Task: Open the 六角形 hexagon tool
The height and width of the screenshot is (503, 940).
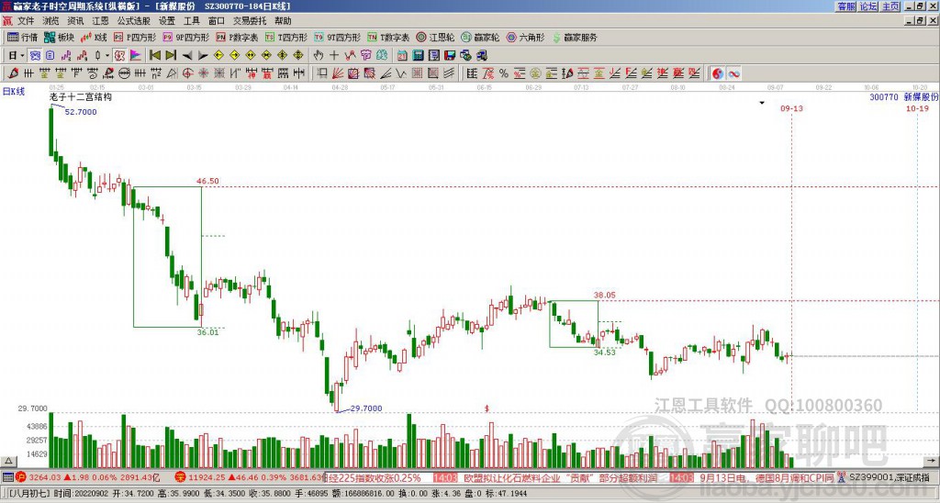Action: pyautogui.click(x=526, y=37)
